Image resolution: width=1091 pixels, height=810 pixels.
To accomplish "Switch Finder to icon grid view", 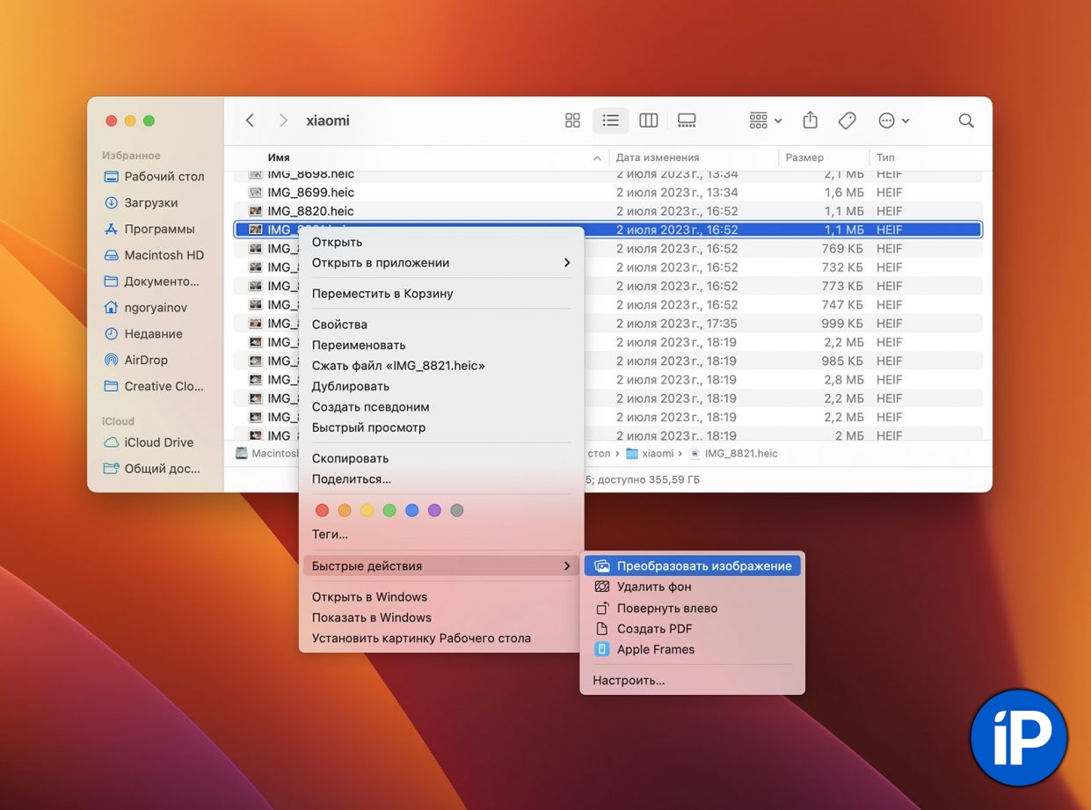I will point(572,120).
